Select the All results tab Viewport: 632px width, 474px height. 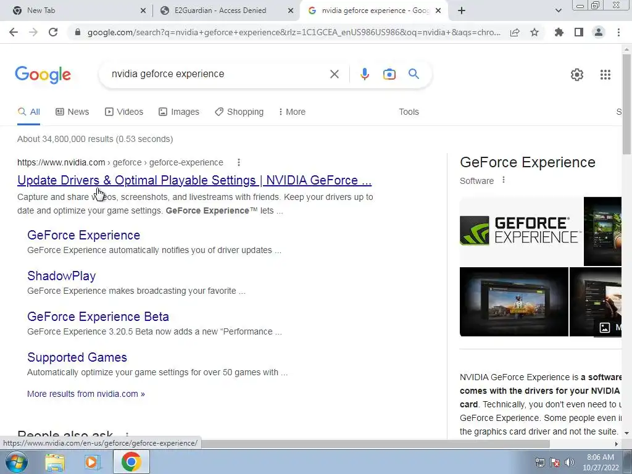(x=28, y=112)
